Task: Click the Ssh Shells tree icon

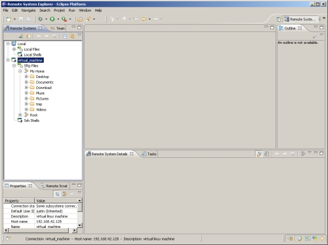Action: 20,121
